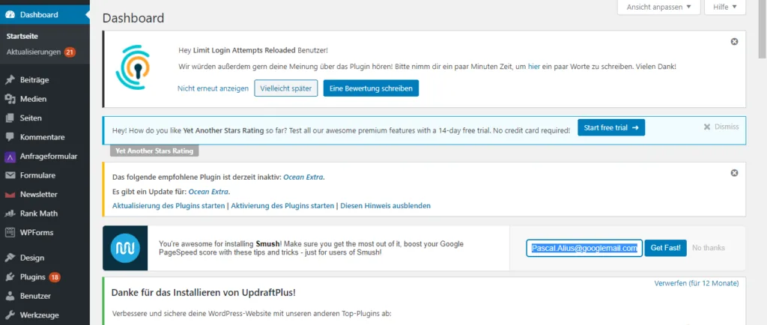The height and width of the screenshot is (325, 767).
Task: Click the Design paintbrush icon
Action: pyautogui.click(x=10, y=258)
